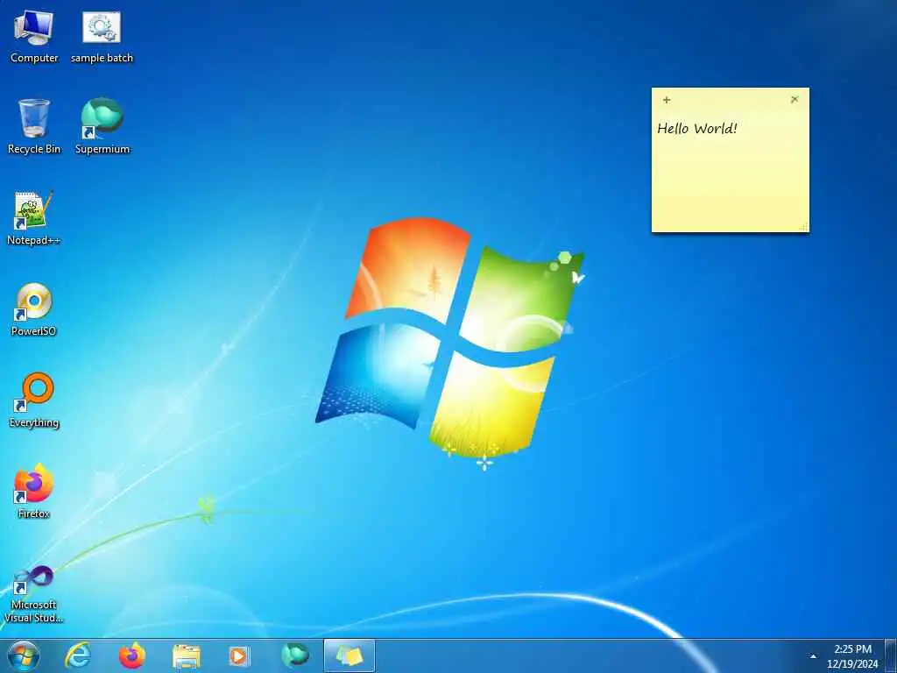Open Windows Media Player from taskbar

240,655
